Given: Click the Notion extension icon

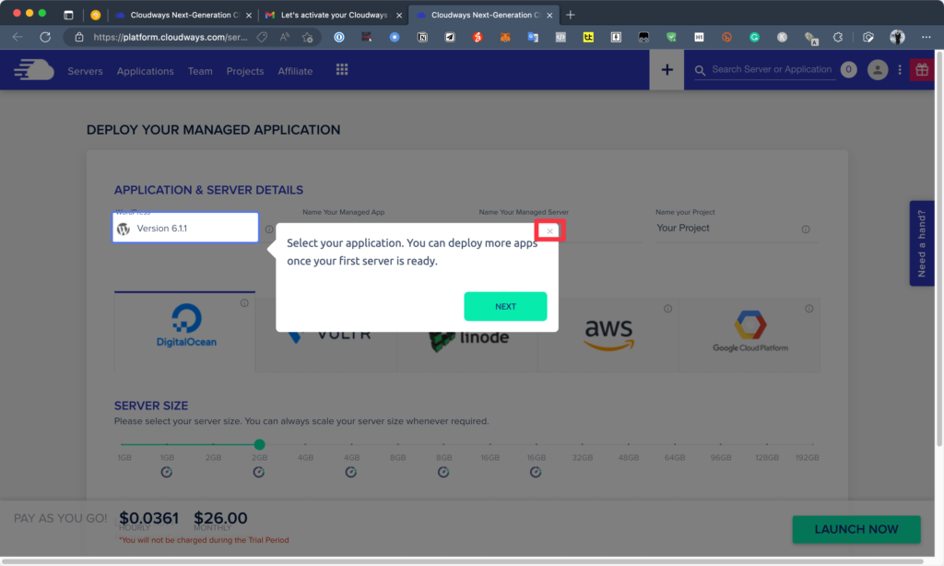Looking at the screenshot, I should click(x=422, y=37).
